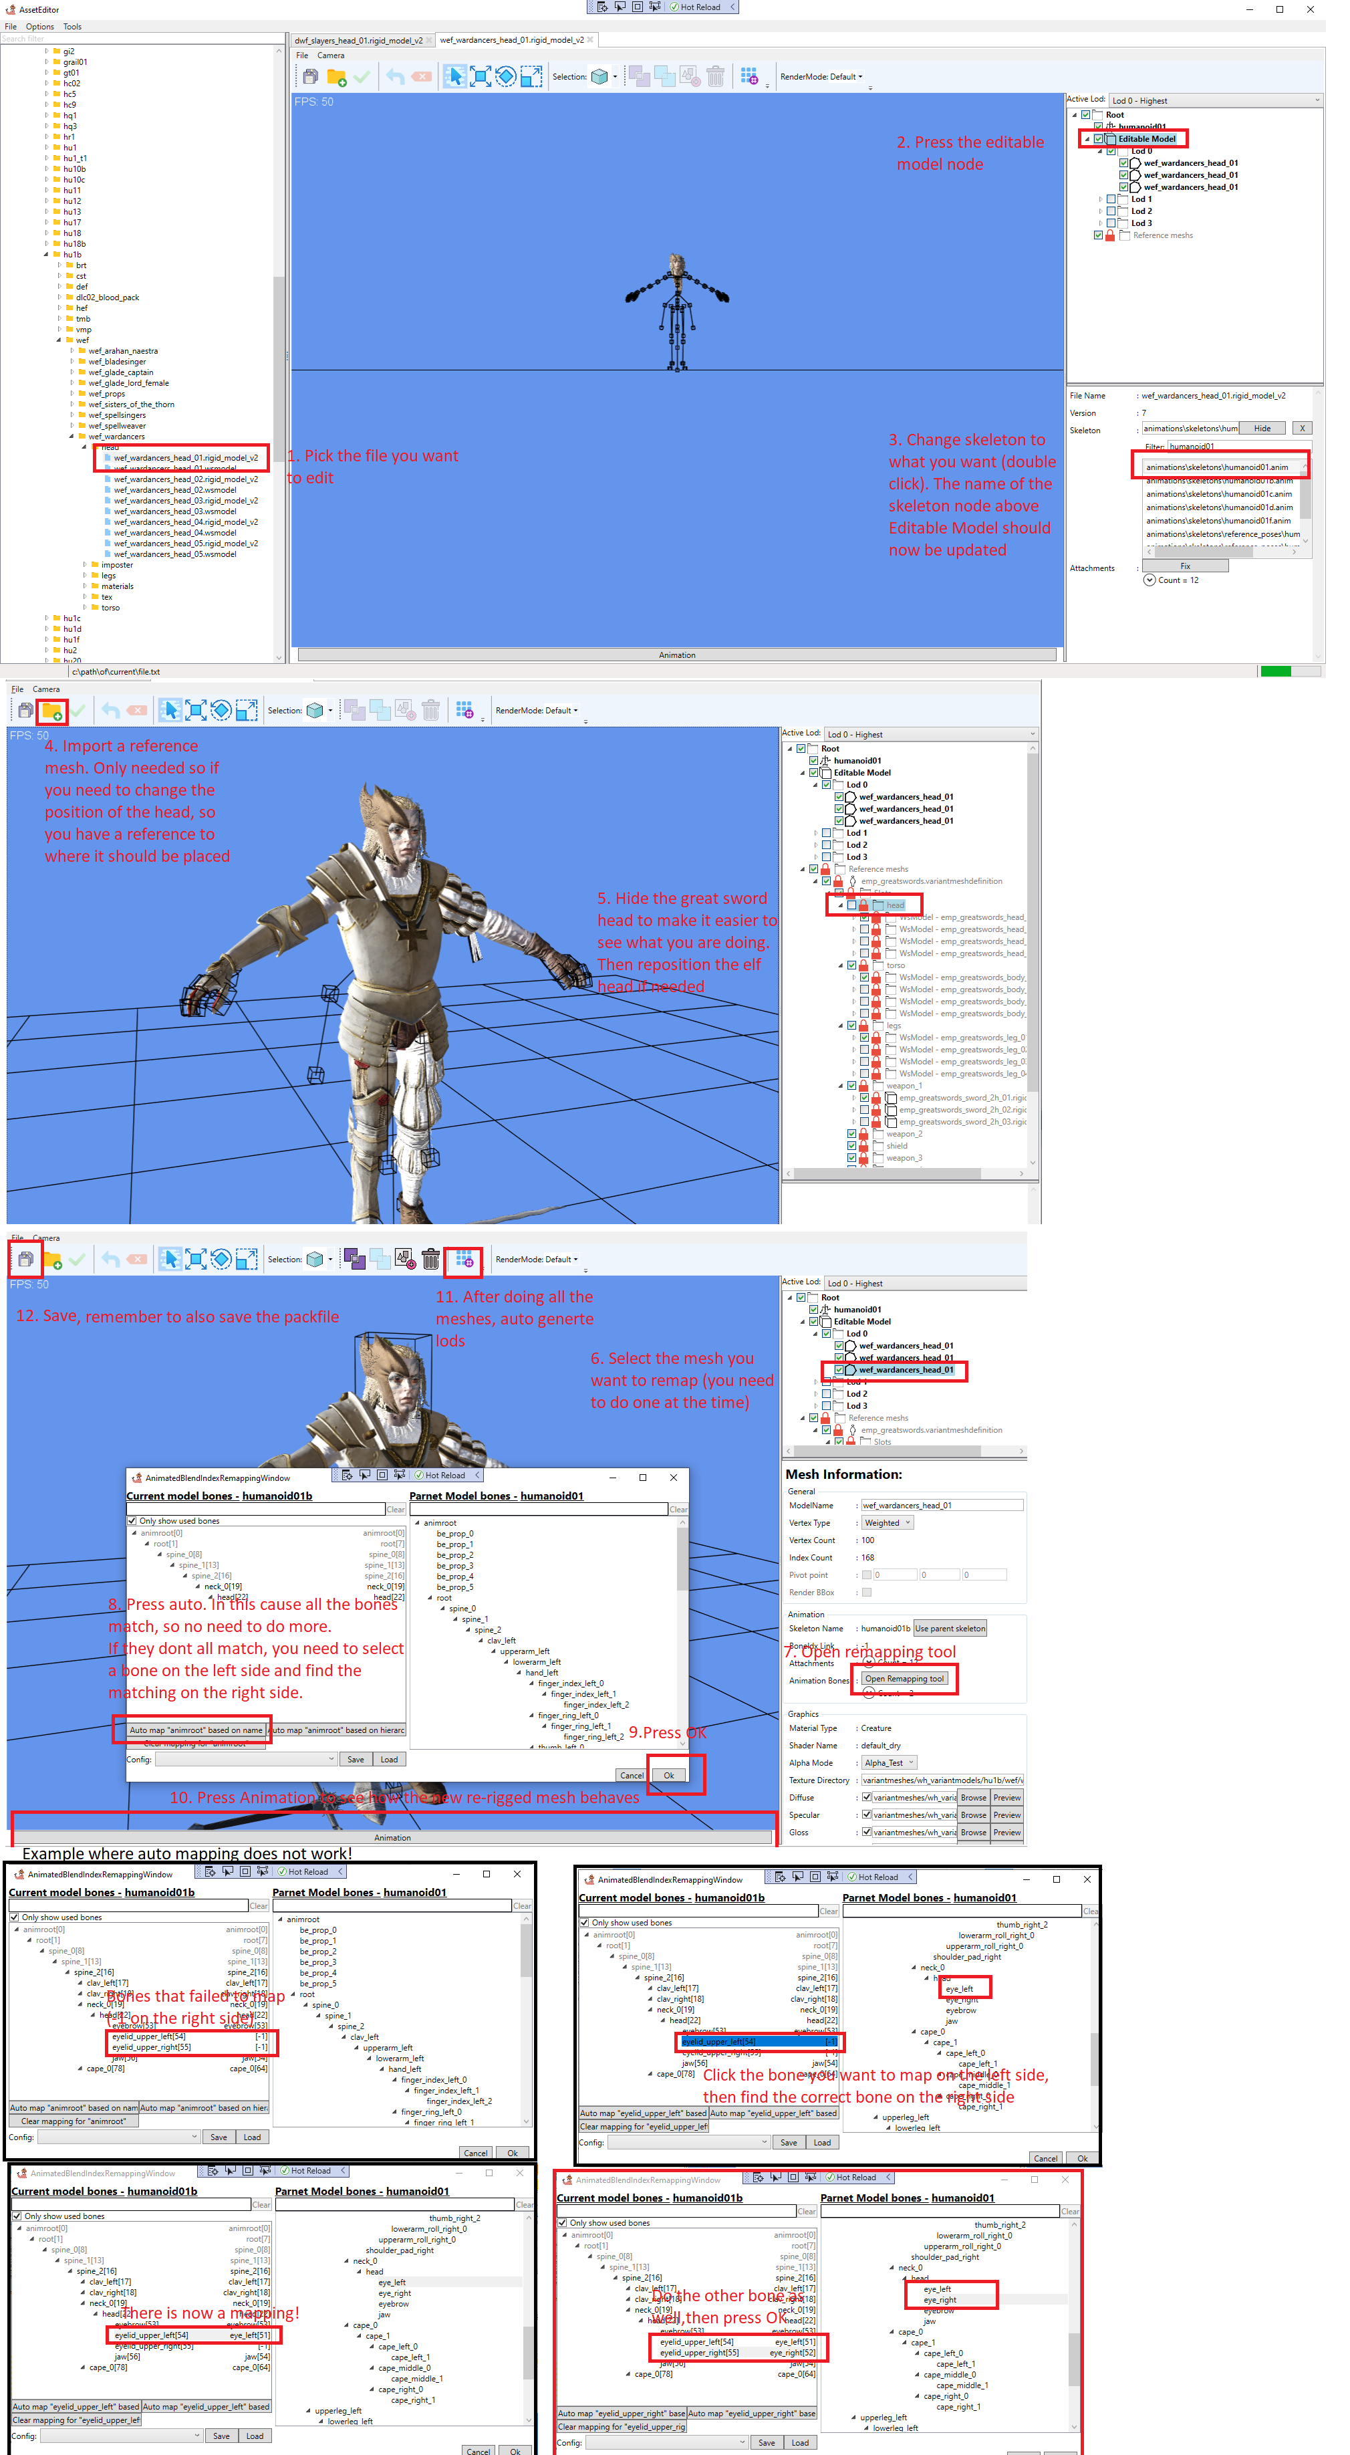Expand the Attachments Count = 12 expander

[x=1149, y=580]
